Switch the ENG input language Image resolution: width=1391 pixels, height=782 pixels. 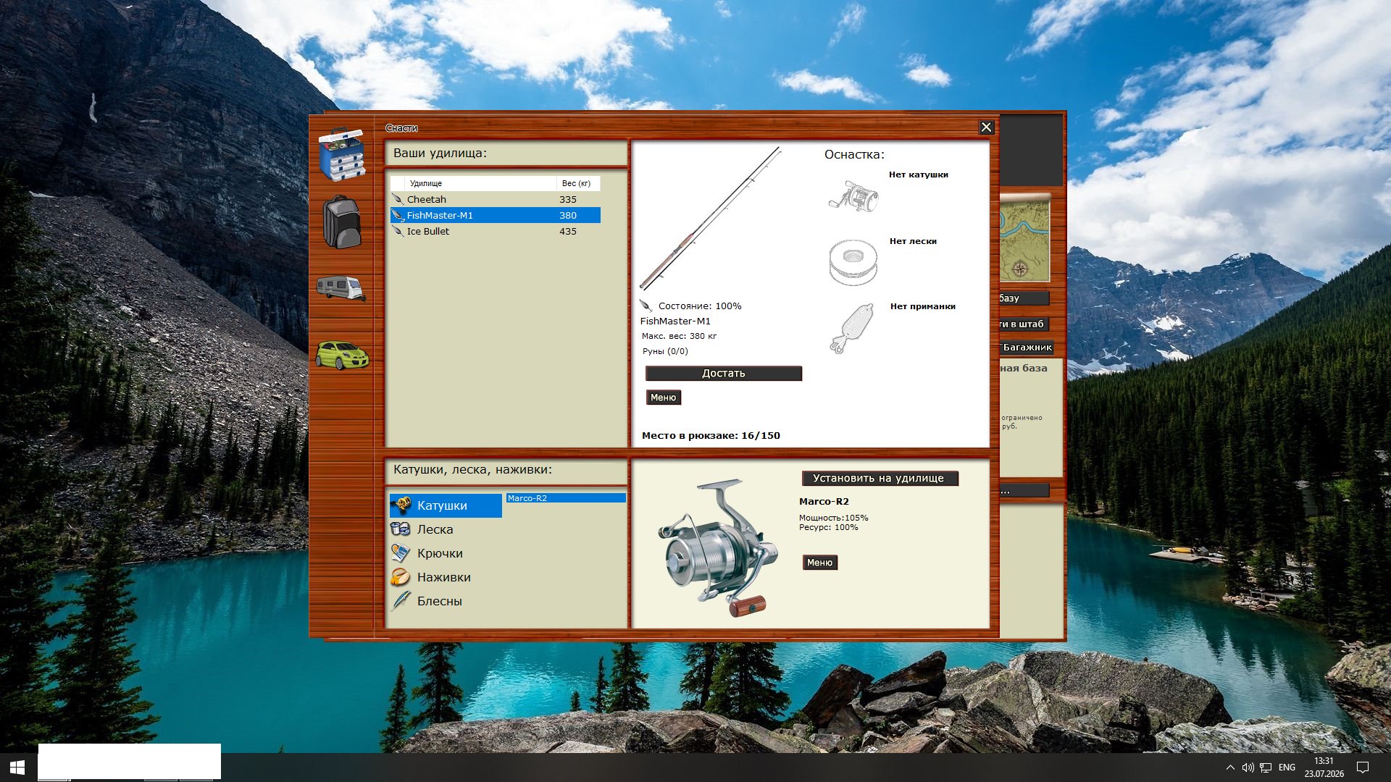(1287, 768)
